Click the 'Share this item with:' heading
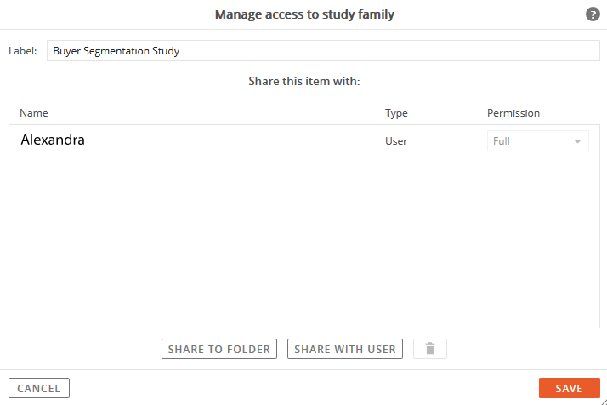The width and height of the screenshot is (607, 405). pyautogui.click(x=303, y=82)
